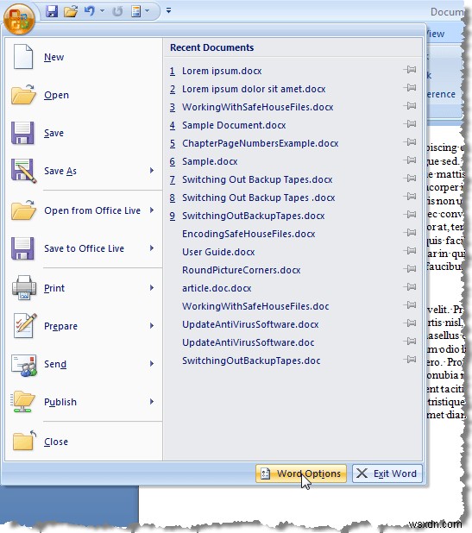Expand the Send submenu arrow
The width and height of the screenshot is (472, 533).
152,364
